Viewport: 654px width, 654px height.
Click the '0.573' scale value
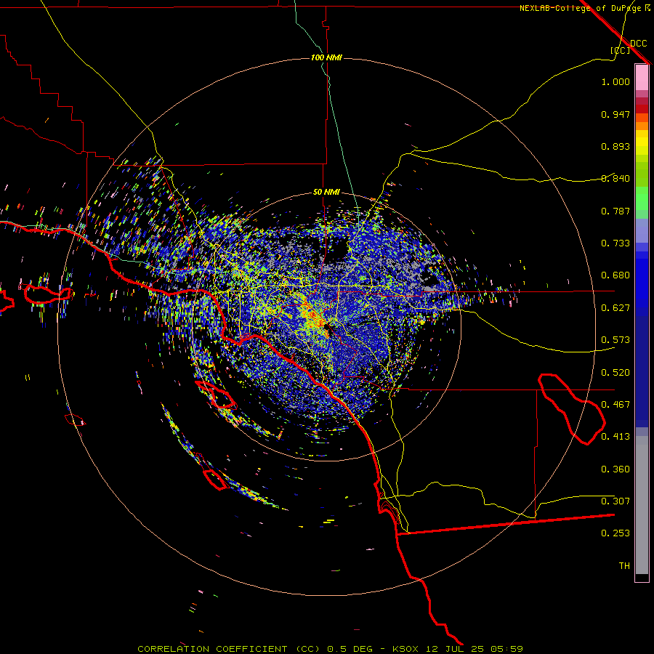[615, 340]
